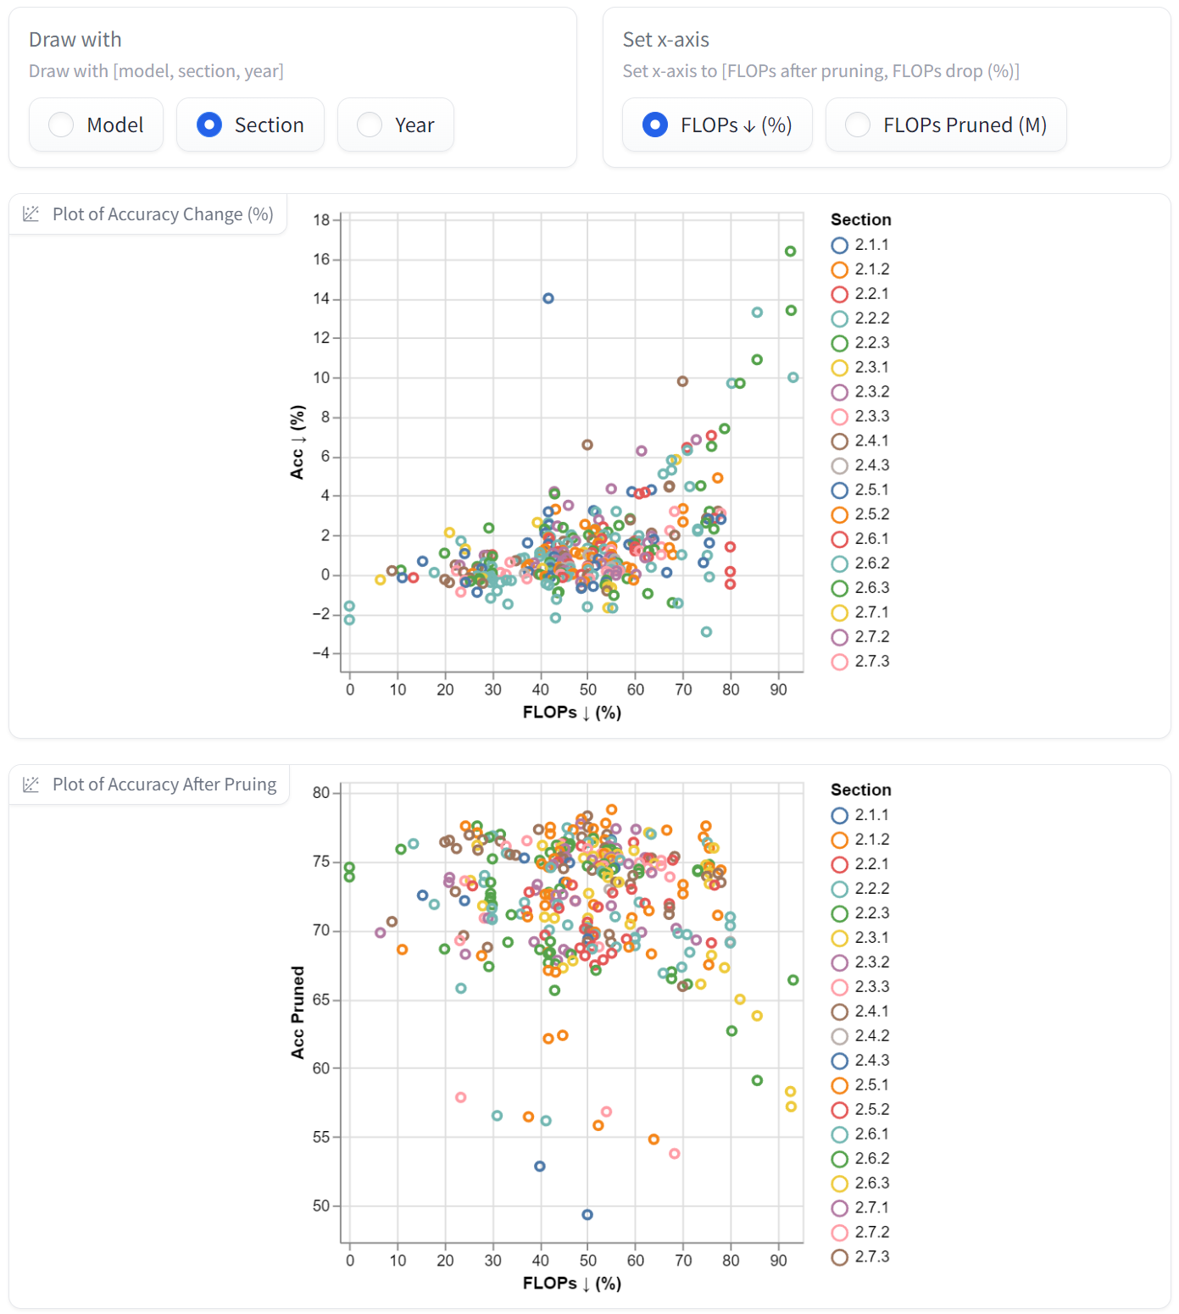This screenshot has height=1314, width=1179.
Task: Click legend entry 2.6.3 in Accuracy Change plot
Action: pyautogui.click(x=860, y=589)
